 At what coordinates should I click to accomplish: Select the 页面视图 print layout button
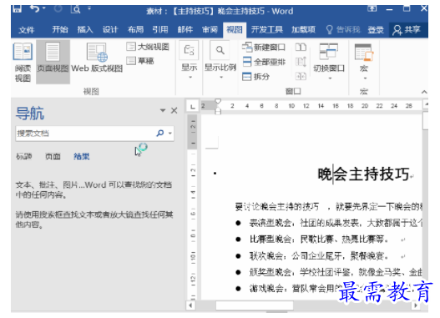pos(53,62)
